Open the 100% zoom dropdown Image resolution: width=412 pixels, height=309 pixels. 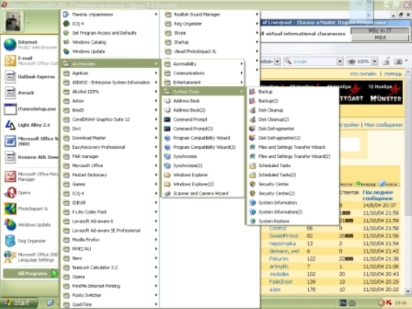375,62
